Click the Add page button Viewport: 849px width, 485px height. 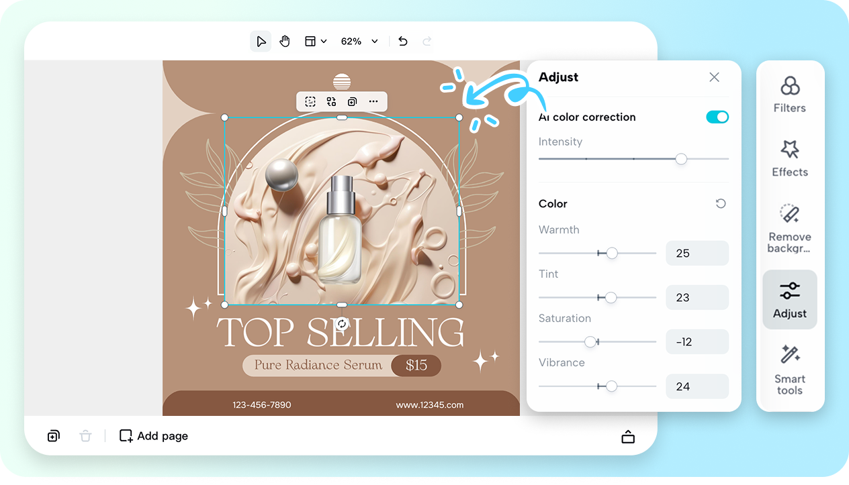(x=153, y=436)
